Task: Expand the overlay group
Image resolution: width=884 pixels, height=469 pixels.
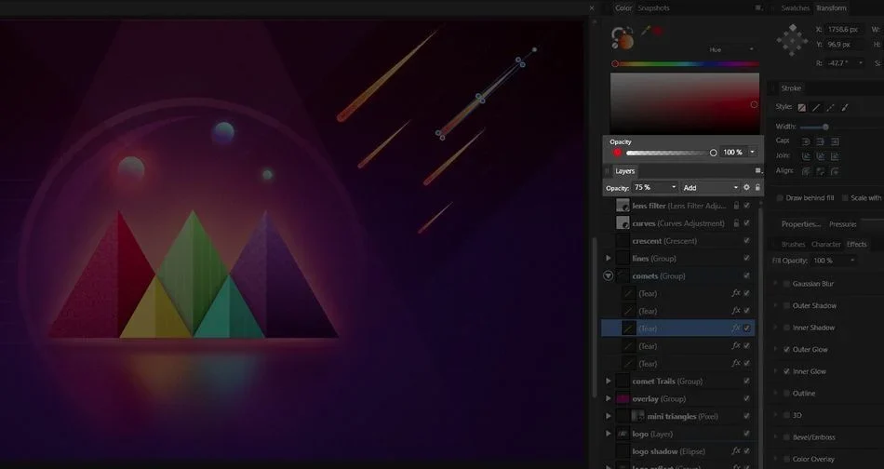Action: (609, 398)
